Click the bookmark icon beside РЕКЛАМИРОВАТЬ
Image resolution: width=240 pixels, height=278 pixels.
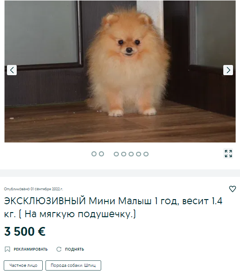coord(7,249)
